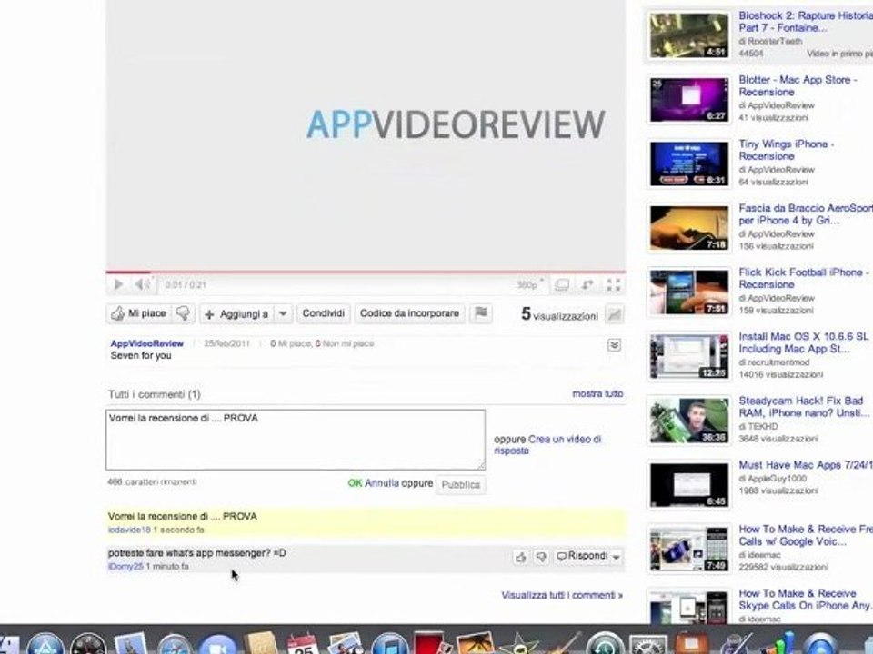The image size is (873, 654).
Task: Open dropdown arrow beside Rispondi
Action: point(617,557)
